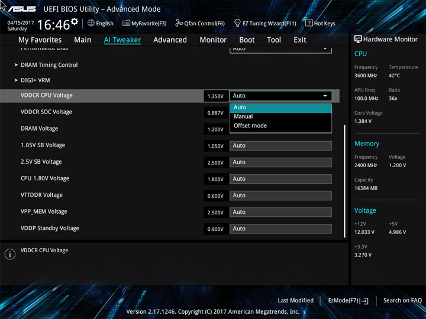The image size is (426, 319).
Task: Click the info icon in help area
Action: point(10,254)
